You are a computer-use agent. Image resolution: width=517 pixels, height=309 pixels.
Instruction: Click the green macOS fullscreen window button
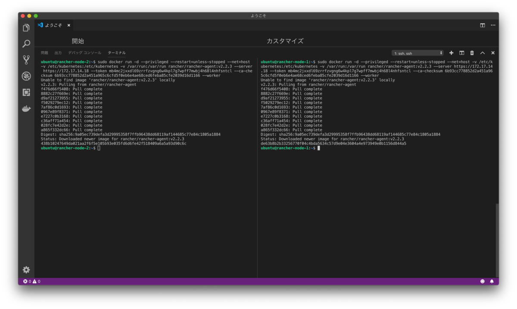pyautogui.click(x=36, y=16)
